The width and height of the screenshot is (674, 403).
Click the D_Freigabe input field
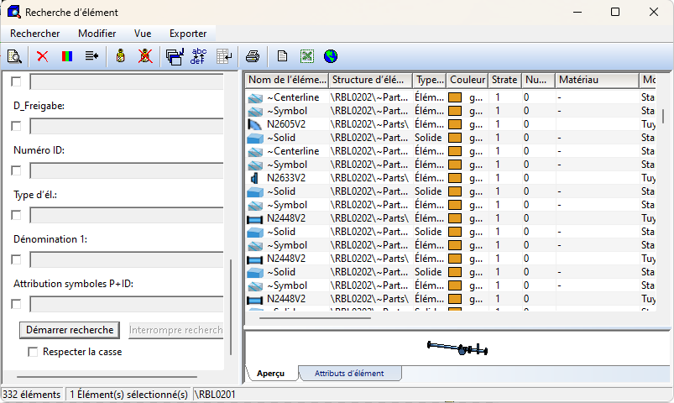pyautogui.click(x=127, y=126)
